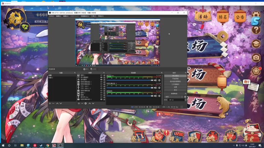Adjust the 麦克风/Aux volume slider
This screenshot has width=264, height=148.
tap(130, 80)
